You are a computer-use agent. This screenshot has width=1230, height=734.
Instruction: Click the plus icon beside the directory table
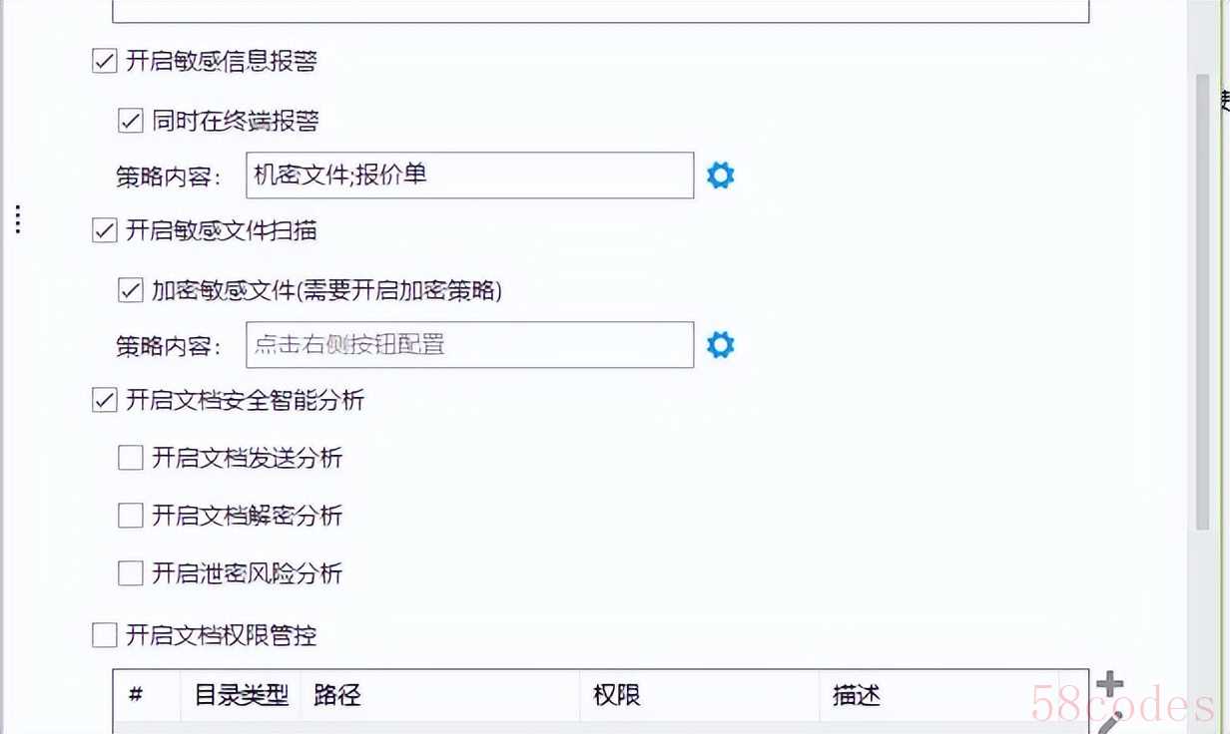point(1109,684)
